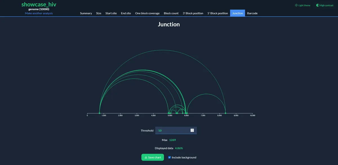Image resolution: width=338 pixels, height=165 pixels.
Task: Switch to the Barcode tab
Action: pos(252,13)
